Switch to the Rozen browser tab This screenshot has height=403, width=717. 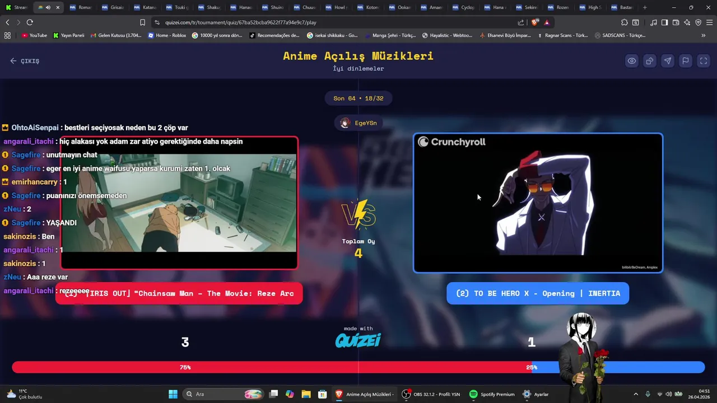558,7
